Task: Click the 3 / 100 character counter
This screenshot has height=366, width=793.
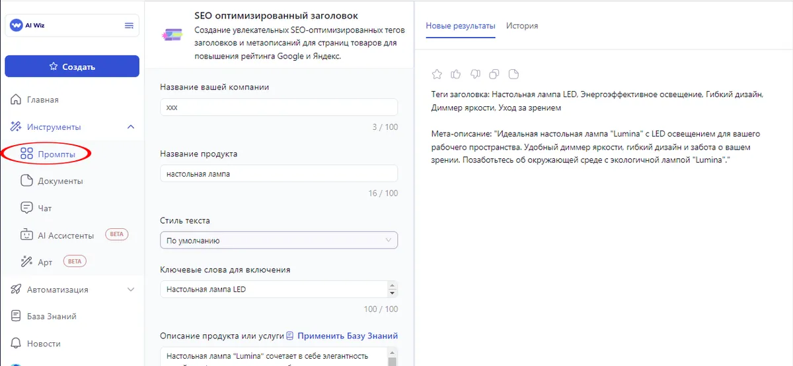Action: pos(385,127)
